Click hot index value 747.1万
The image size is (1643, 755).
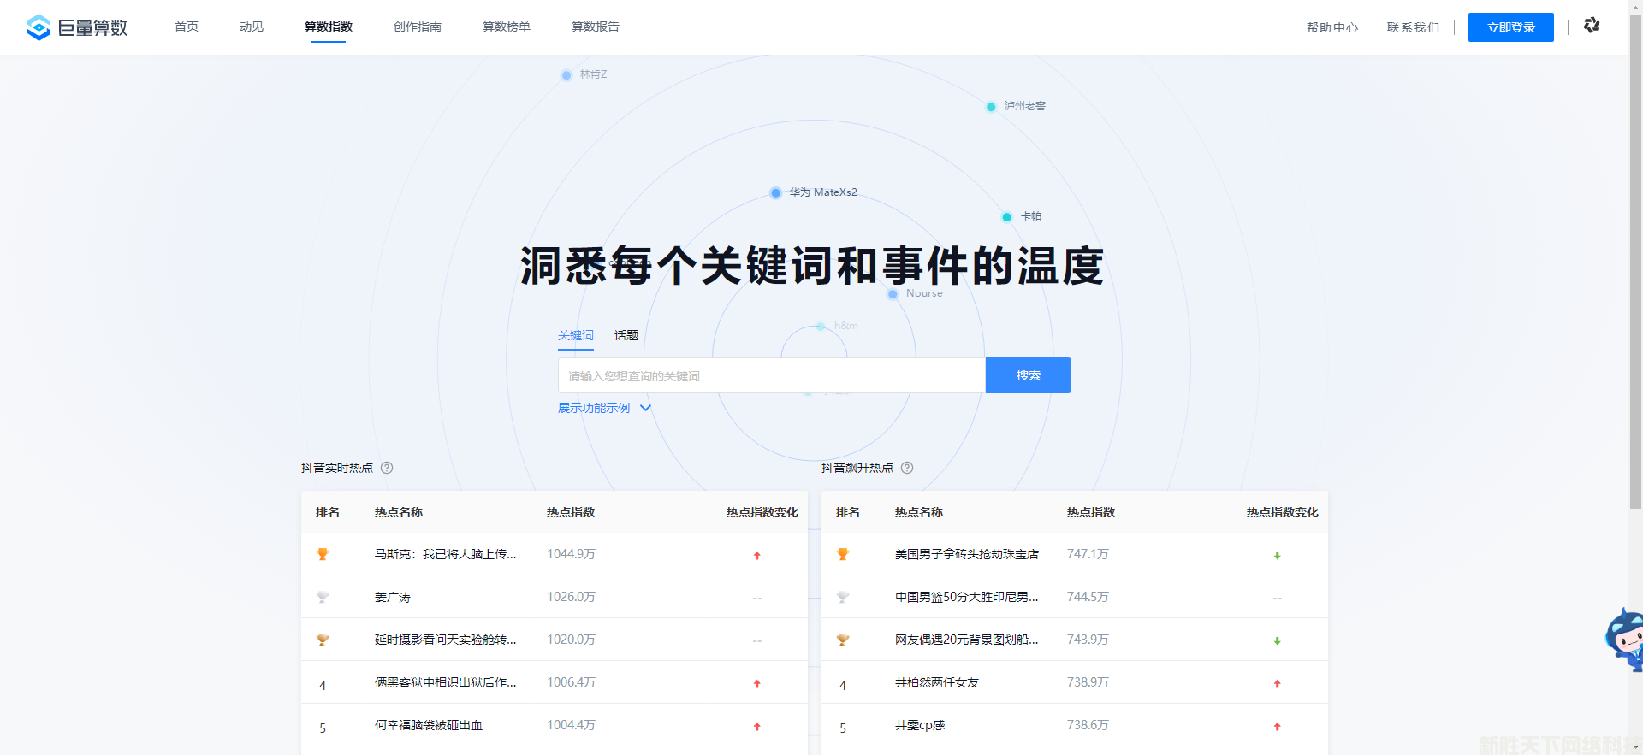(x=1088, y=554)
